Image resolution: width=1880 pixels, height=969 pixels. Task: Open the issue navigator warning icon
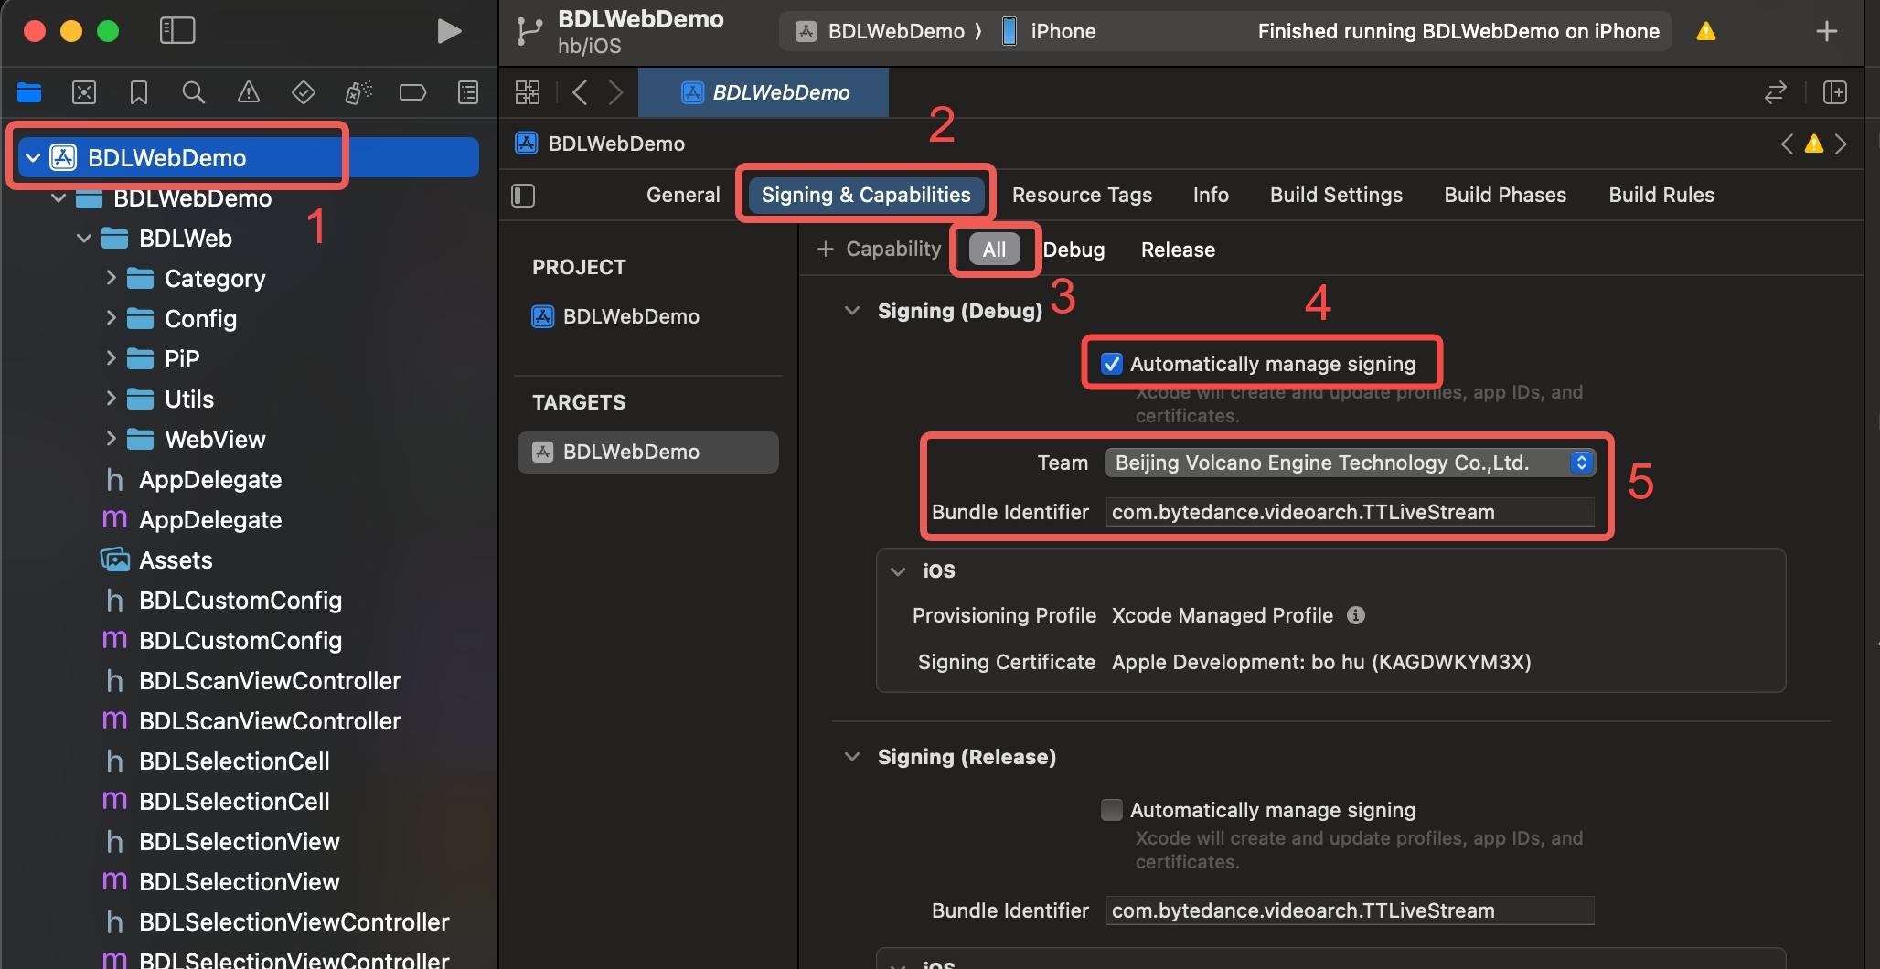tap(249, 92)
